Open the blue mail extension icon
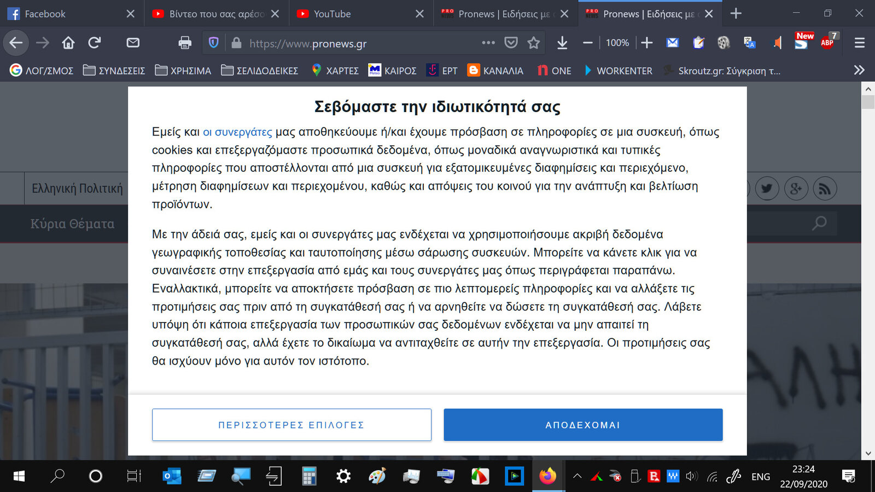The image size is (875, 492). coord(673,43)
